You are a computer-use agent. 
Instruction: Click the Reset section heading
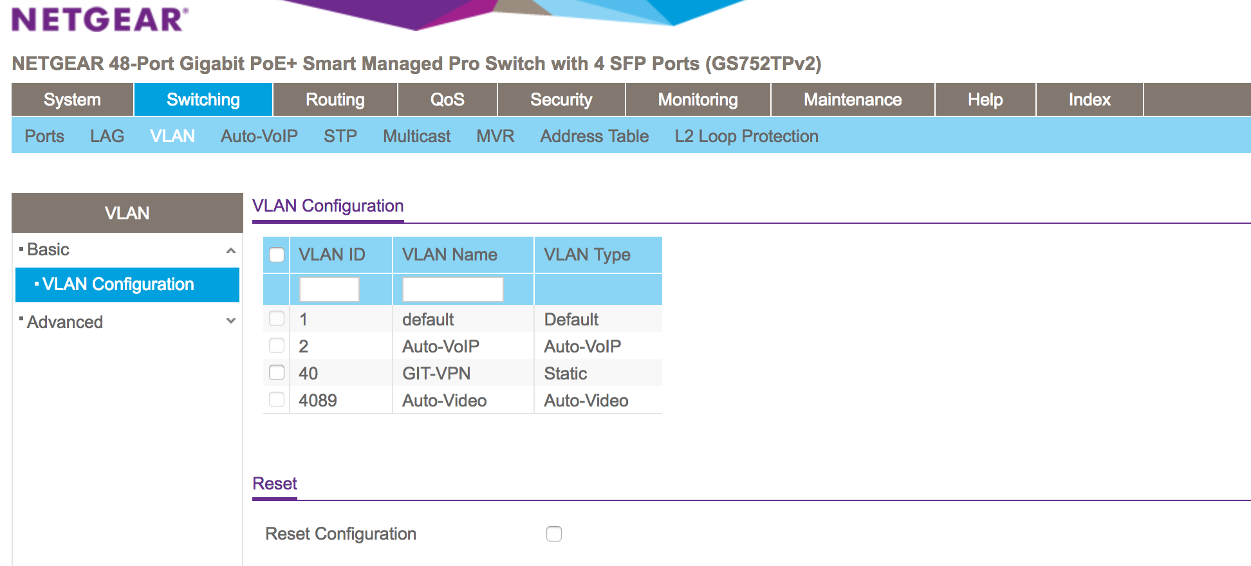pos(275,484)
